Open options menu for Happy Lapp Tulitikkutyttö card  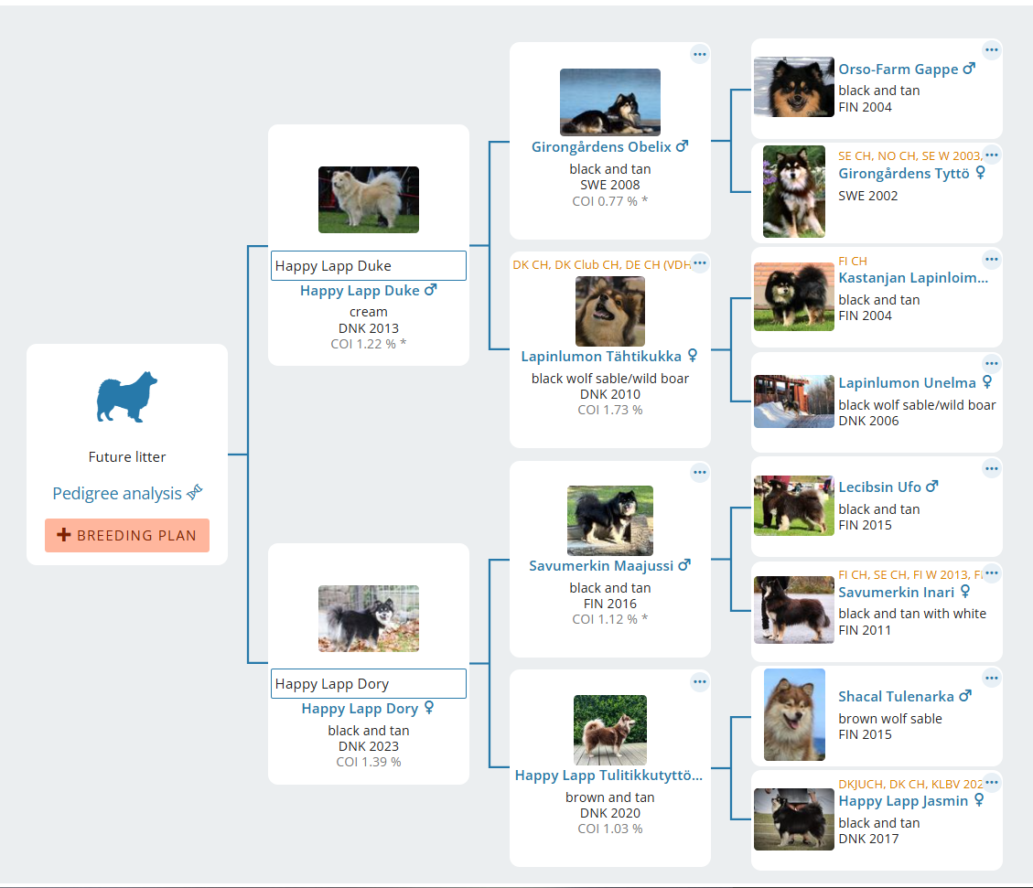(x=700, y=681)
